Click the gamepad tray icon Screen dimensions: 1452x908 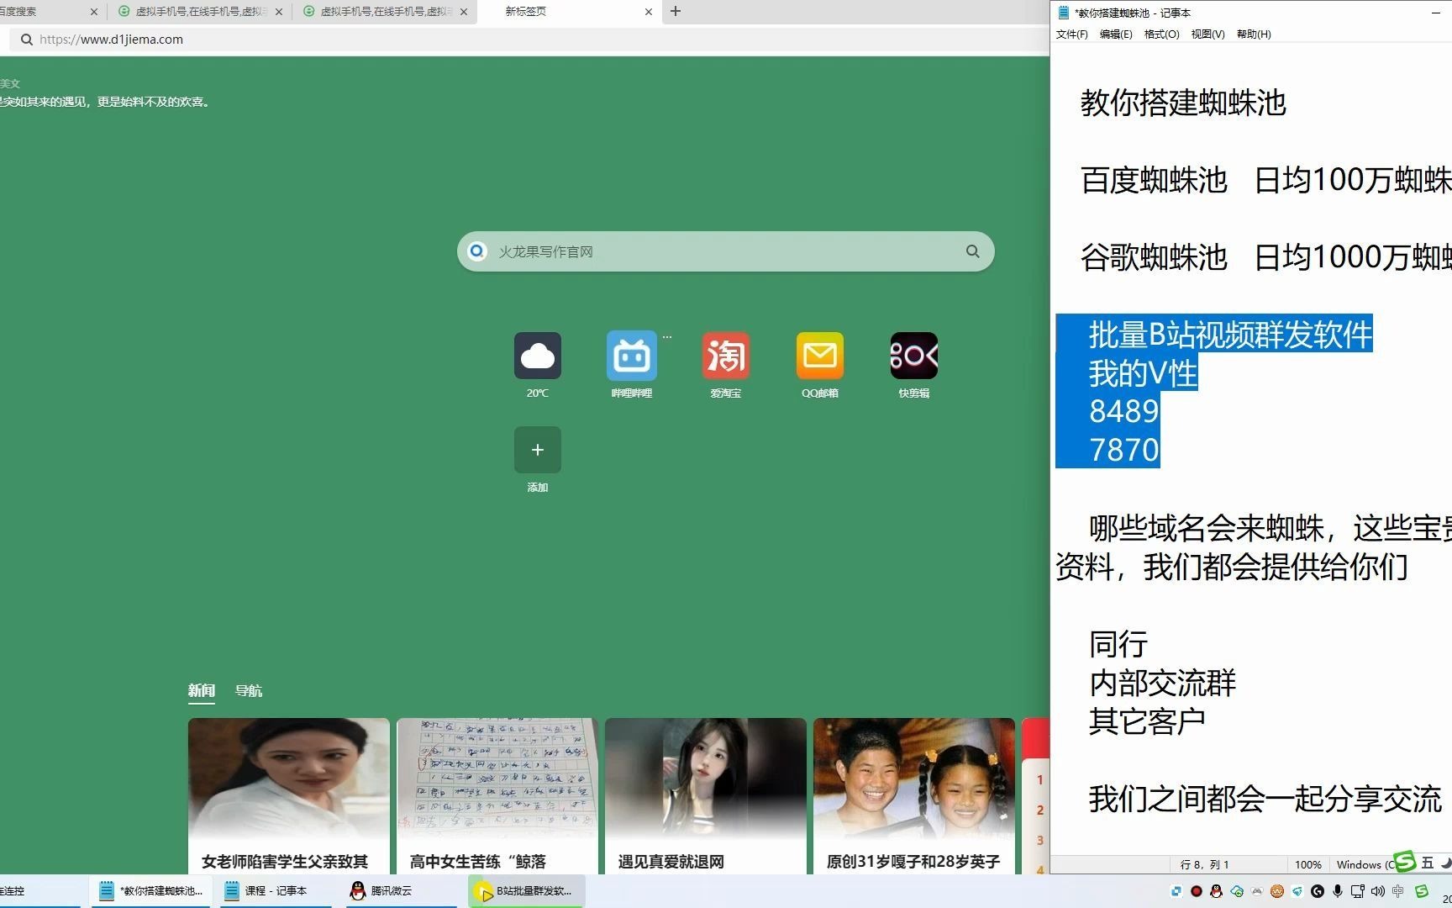[1257, 891]
